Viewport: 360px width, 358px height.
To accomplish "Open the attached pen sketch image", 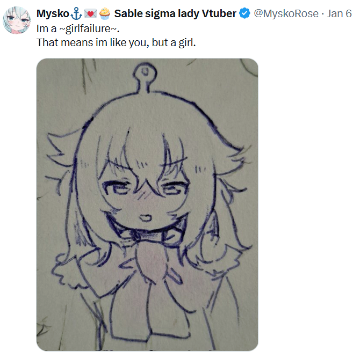I will (147, 204).
